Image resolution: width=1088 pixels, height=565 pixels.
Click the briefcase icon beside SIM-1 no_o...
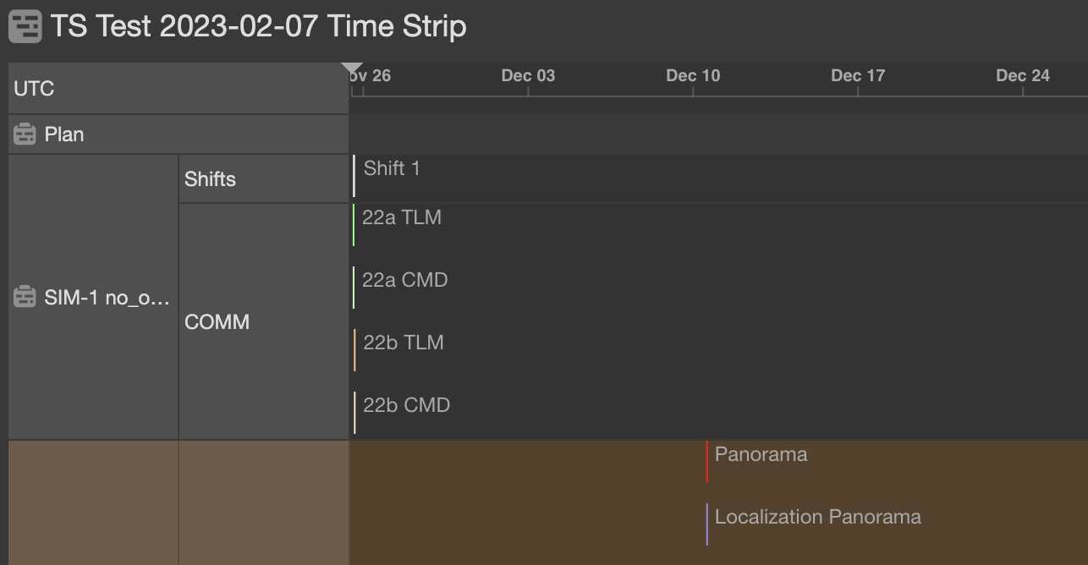[x=24, y=295]
